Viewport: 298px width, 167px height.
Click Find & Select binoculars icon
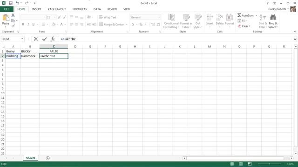tap(273, 18)
